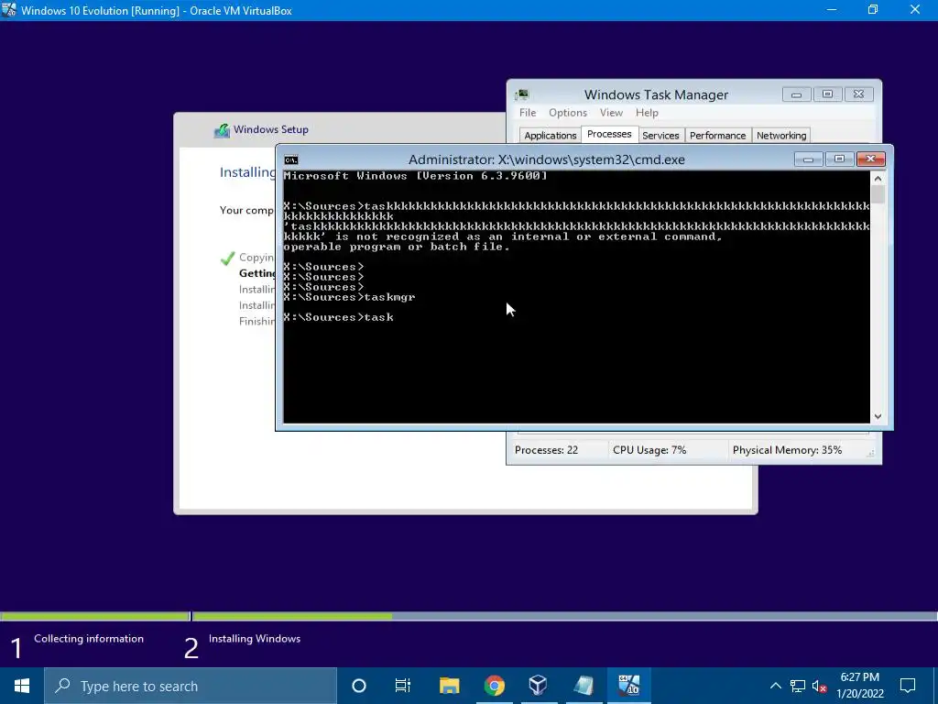Open the notepad-style taskbar app
This screenshot has width=938, height=704.
coord(584,686)
